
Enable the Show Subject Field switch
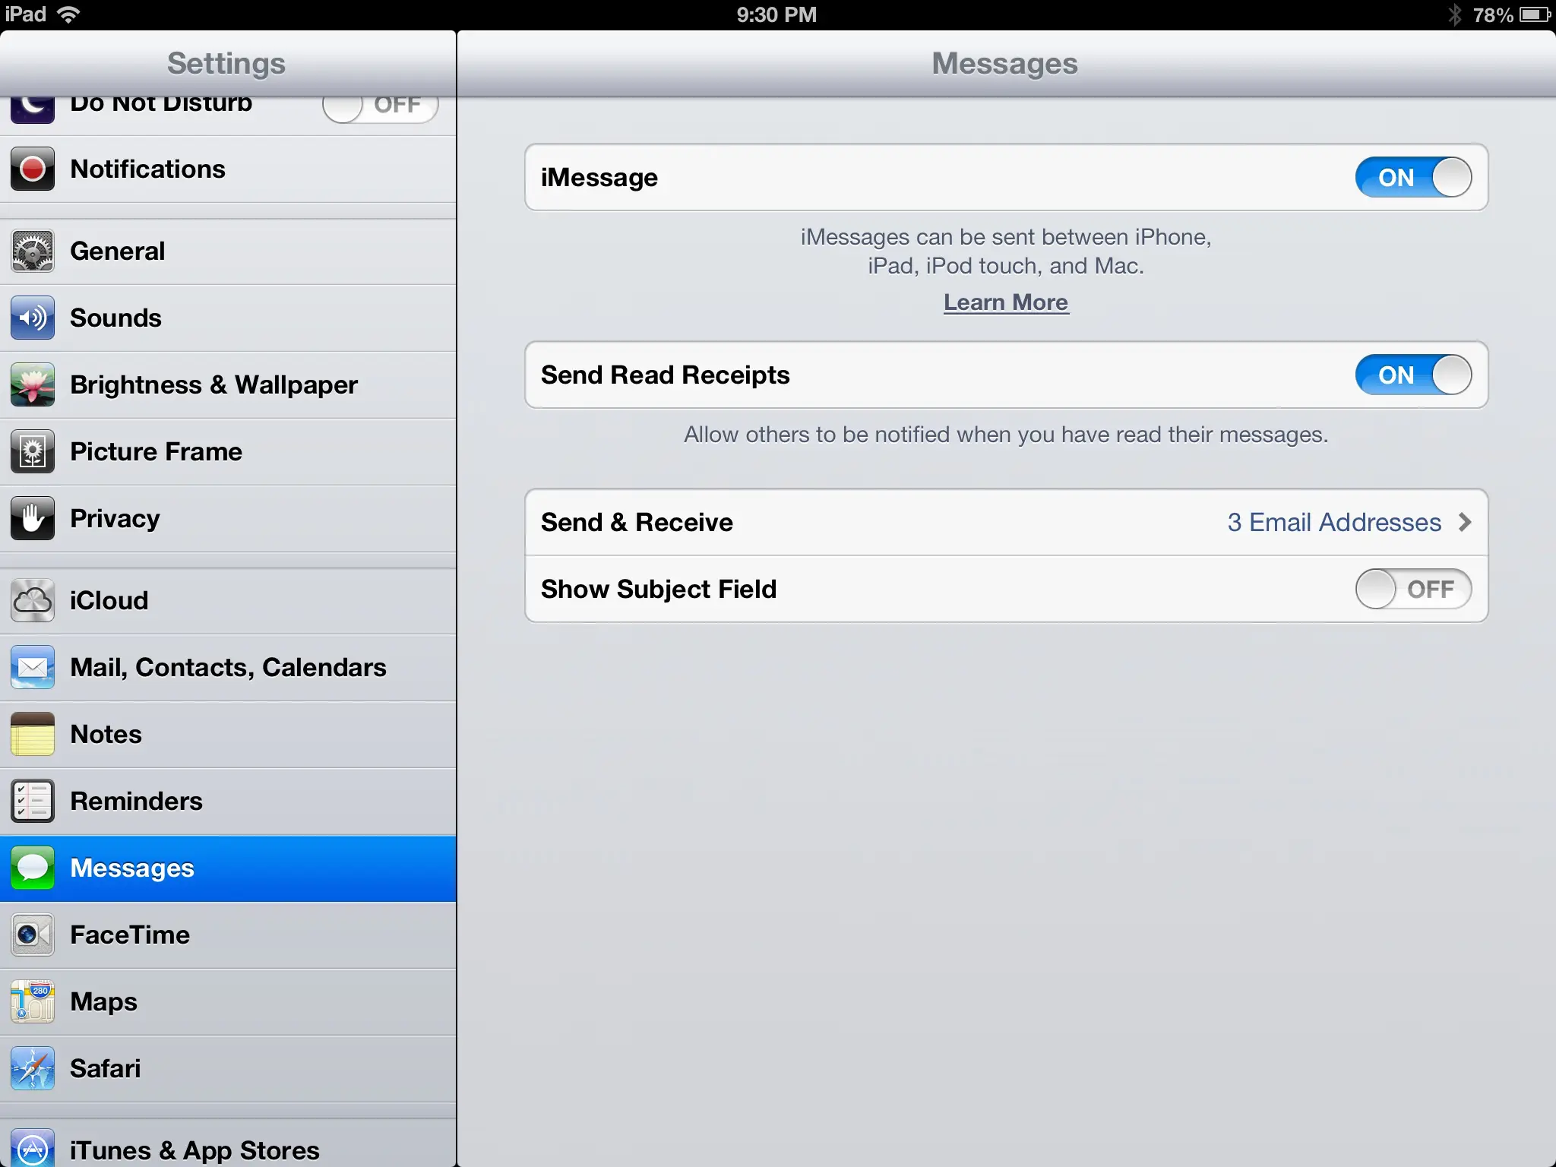(x=1413, y=589)
